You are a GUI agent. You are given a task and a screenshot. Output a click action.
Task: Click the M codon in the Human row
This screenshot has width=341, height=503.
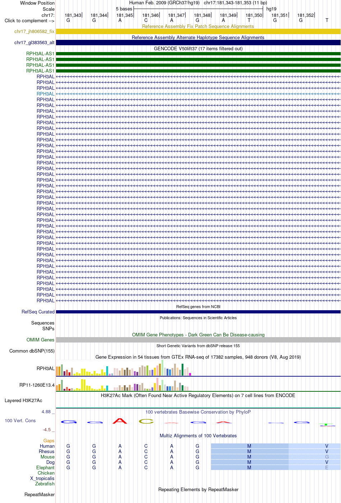pyautogui.click(x=249, y=446)
